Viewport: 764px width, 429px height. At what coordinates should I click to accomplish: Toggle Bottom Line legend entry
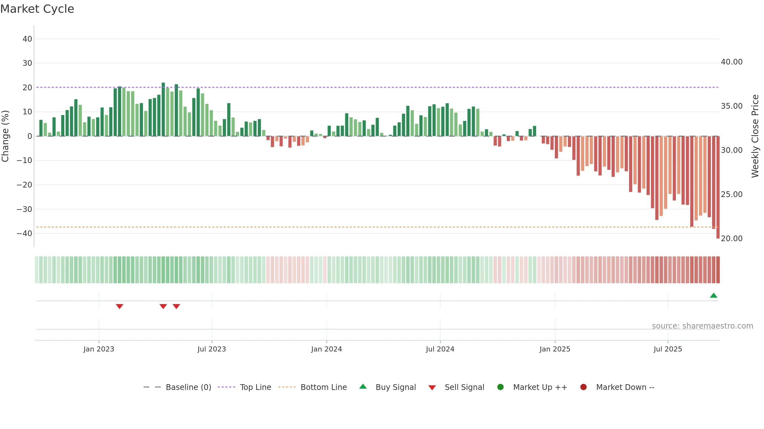313,387
